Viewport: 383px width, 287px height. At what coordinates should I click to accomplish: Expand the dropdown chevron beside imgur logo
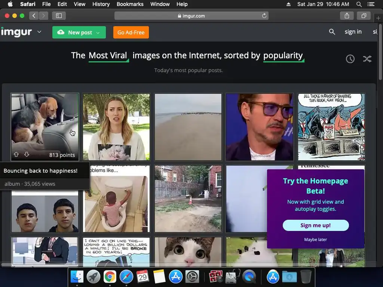pyautogui.click(x=39, y=32)
